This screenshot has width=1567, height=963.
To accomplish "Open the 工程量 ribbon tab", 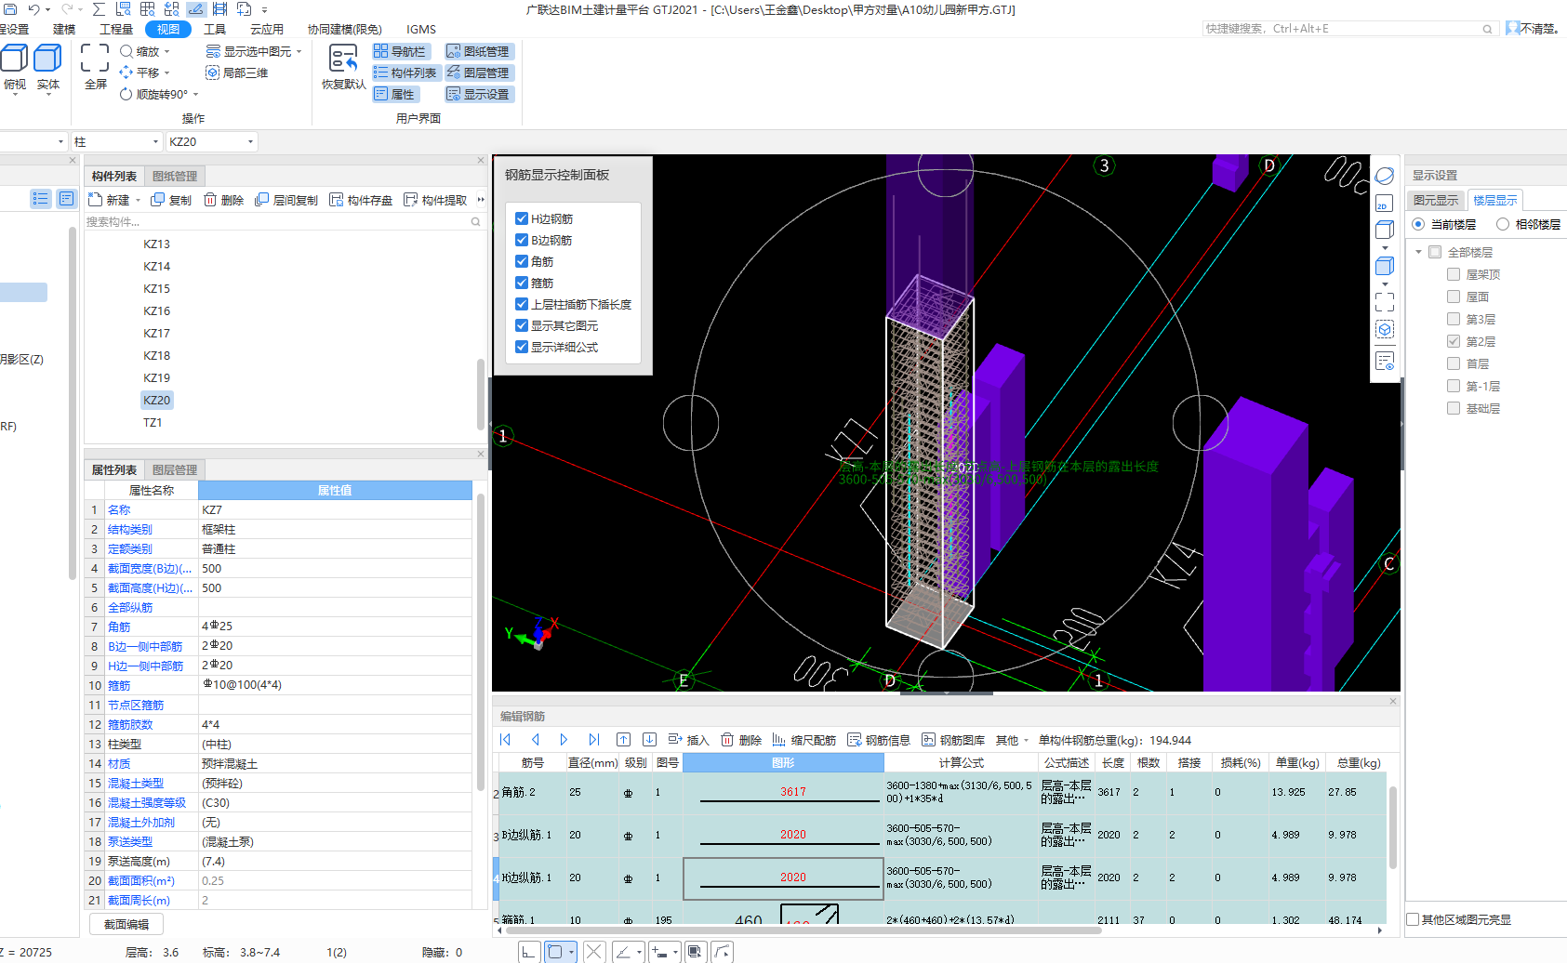I will click(x=116, y=30).
